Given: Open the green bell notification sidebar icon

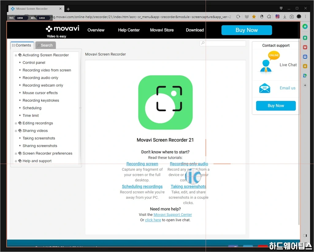Looking at the screenshot, I should tap(305, 38).
